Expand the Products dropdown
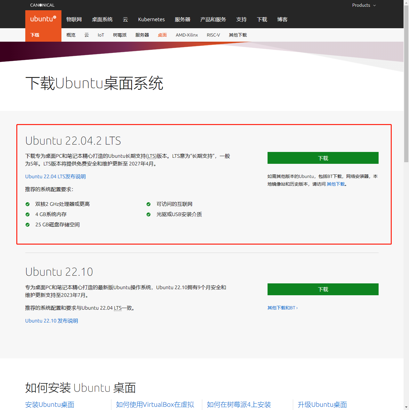 (364, 5)
